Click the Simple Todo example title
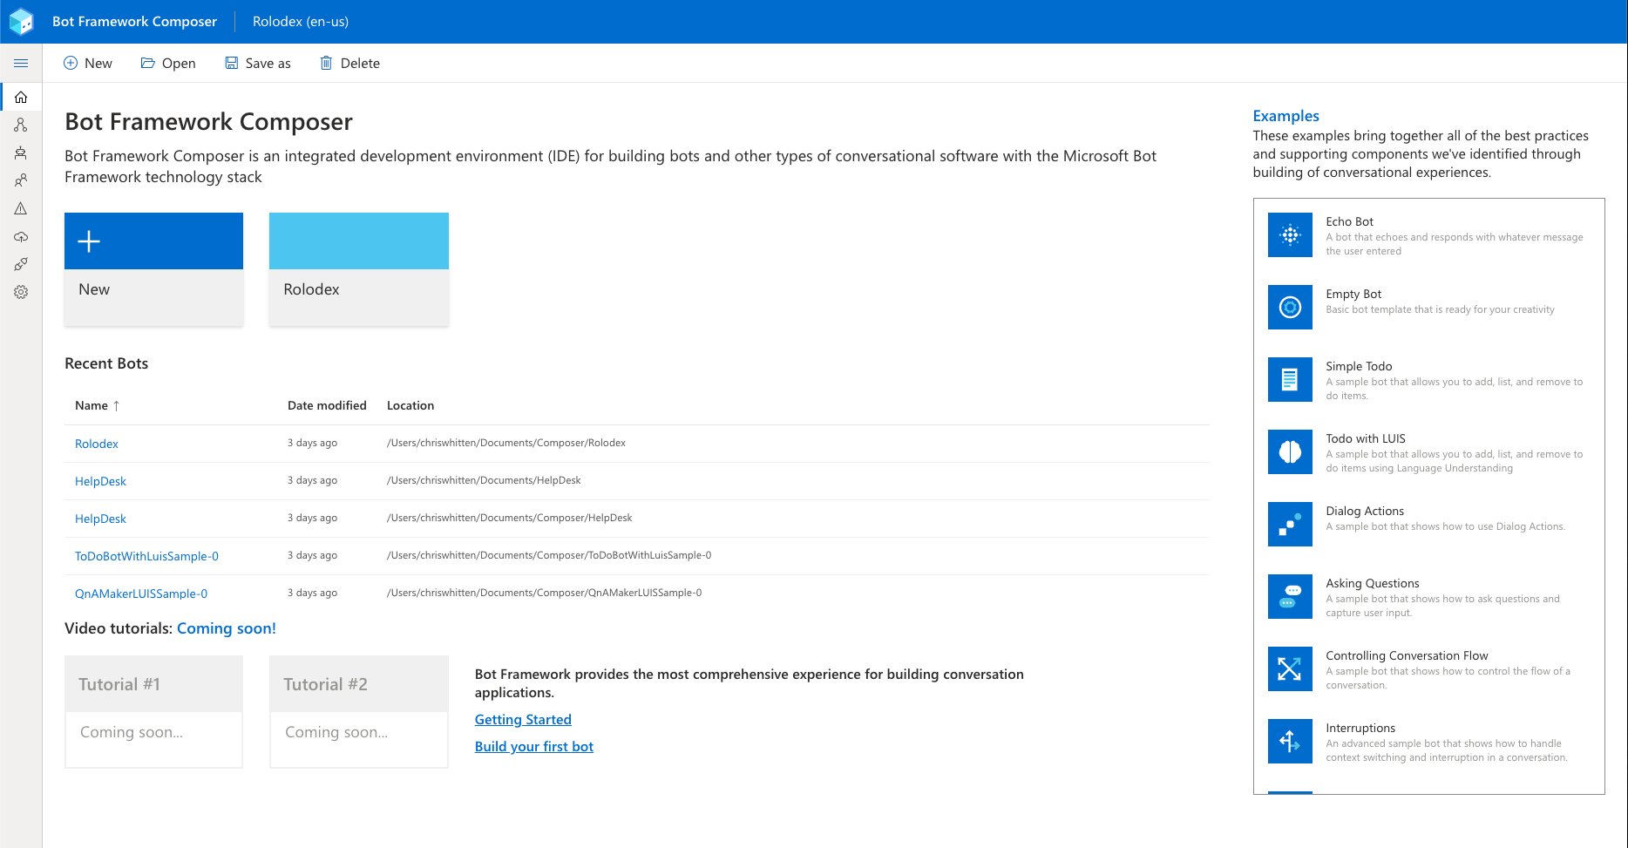This screenshot has width=1628, height=848. coord(1359,366)
